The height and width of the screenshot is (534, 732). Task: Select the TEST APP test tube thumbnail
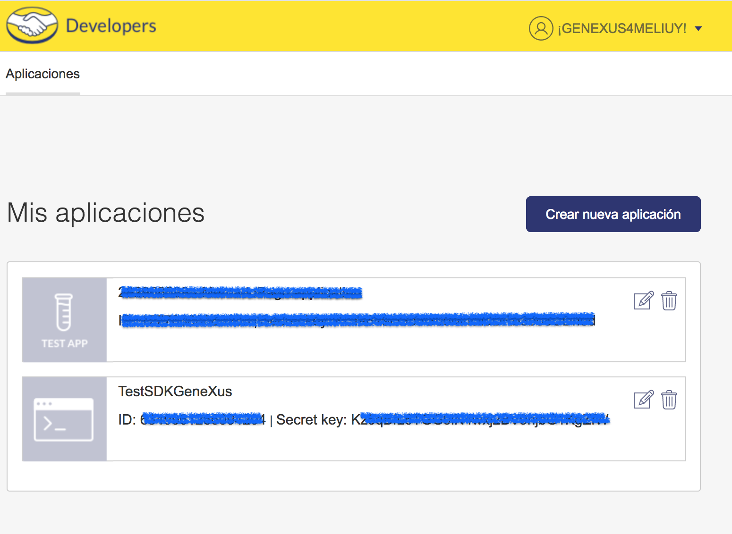click(64, 320)
